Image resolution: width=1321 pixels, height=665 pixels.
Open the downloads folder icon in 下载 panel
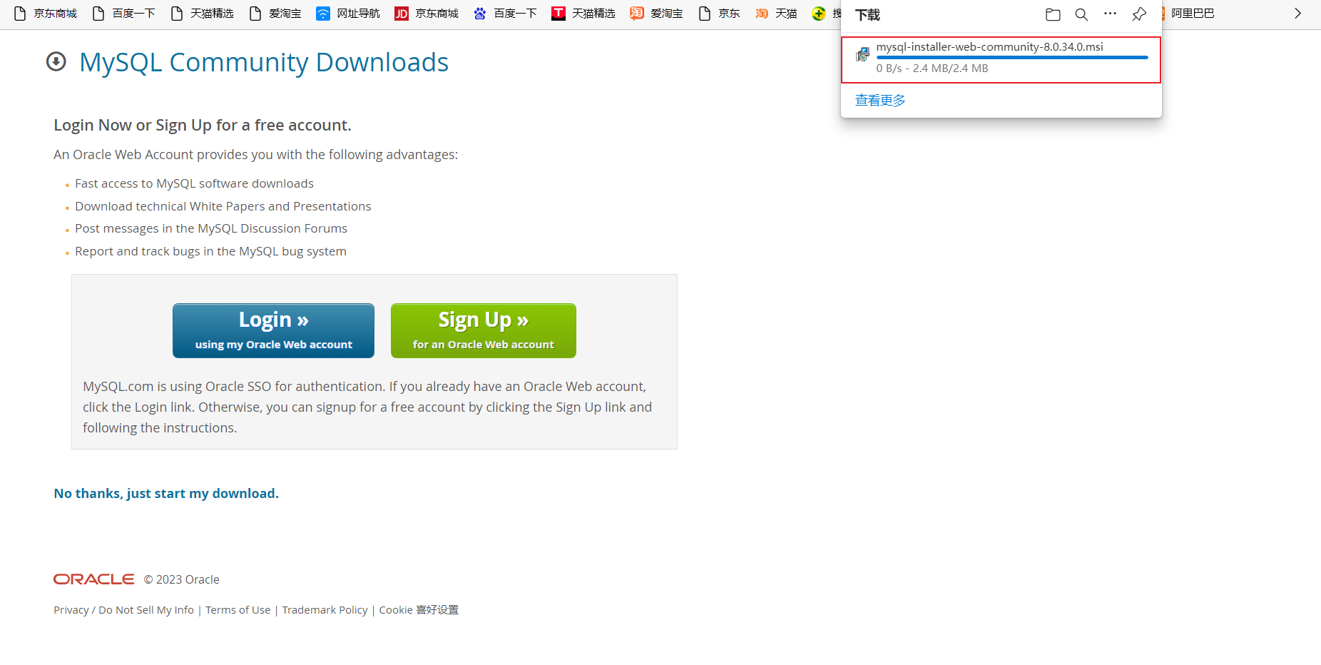tap(1053, 14)
